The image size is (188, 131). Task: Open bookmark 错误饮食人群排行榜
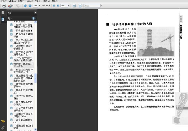point(23,35)
